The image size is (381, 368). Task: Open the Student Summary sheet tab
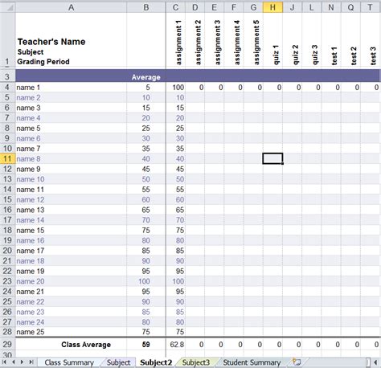click(252, 362)
